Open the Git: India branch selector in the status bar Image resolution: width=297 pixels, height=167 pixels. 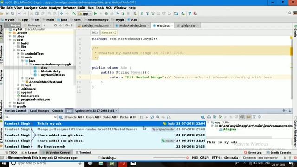(232, 158)
